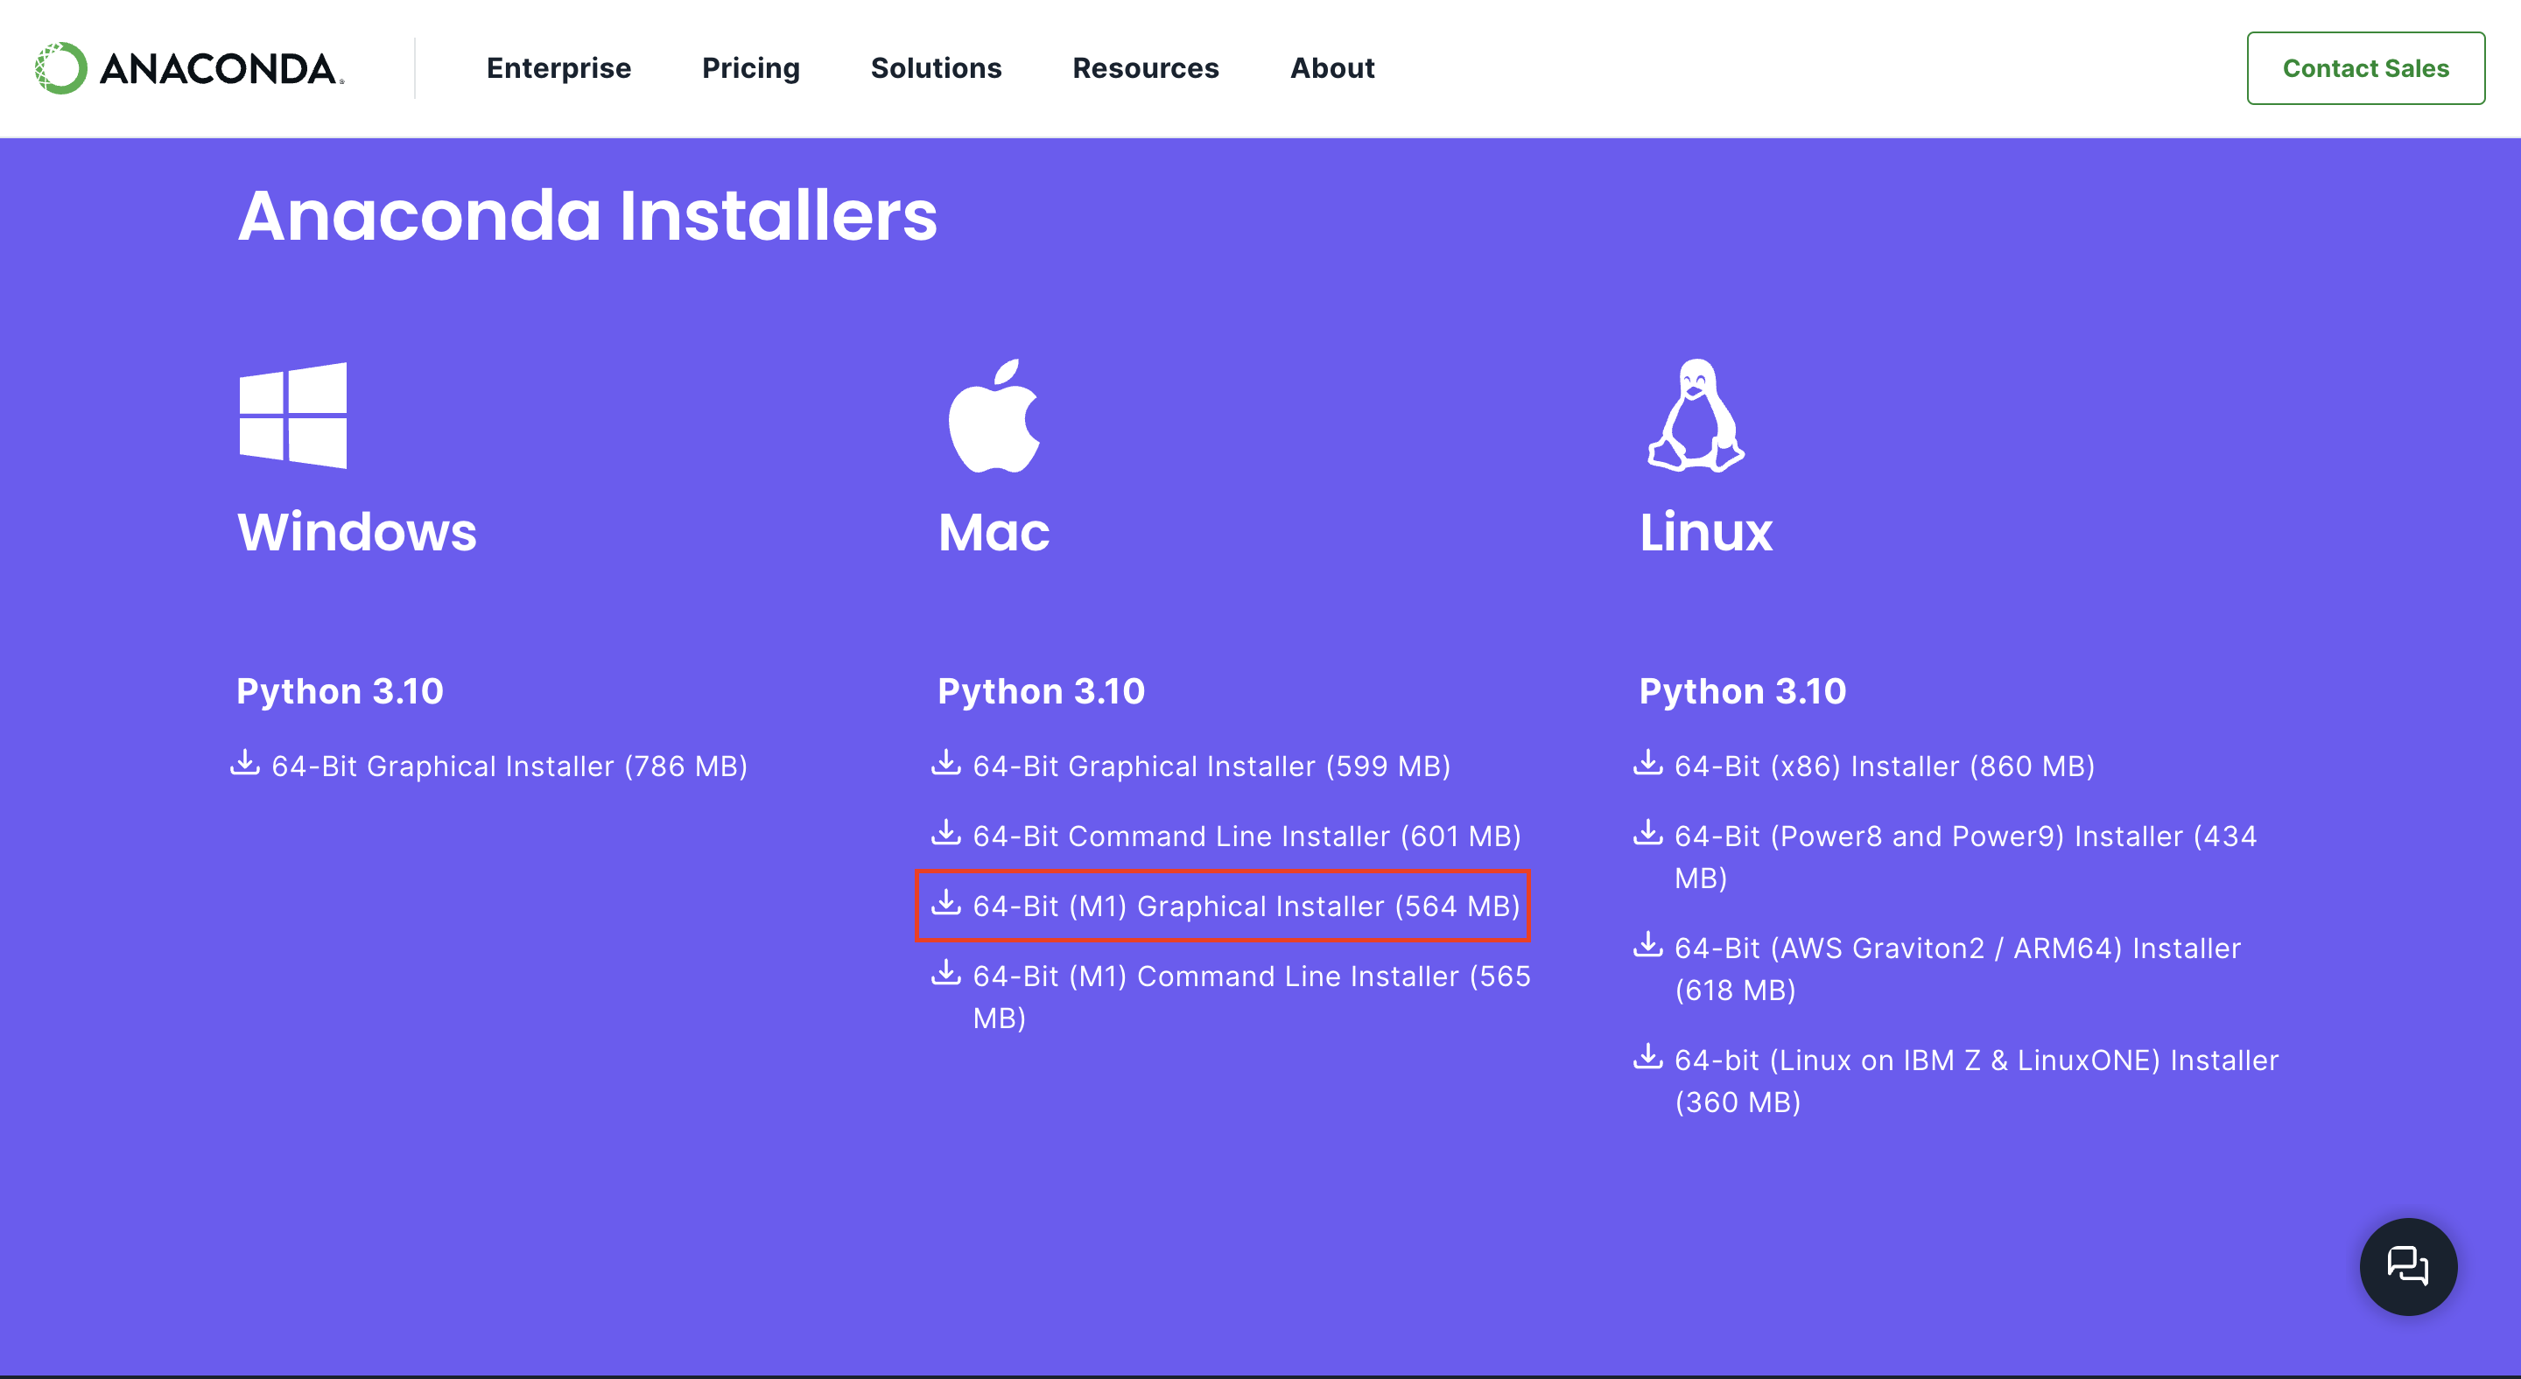
Task: Click the Contact Sales button
Action: pos(2365,67)
